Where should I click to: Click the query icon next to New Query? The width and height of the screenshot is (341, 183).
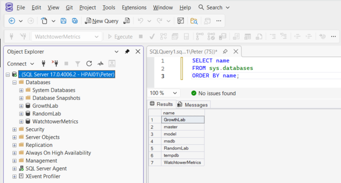[126, 21]
